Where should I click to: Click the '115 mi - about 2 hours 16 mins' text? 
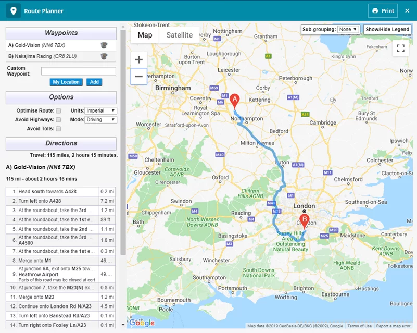[x=42, y=179]
